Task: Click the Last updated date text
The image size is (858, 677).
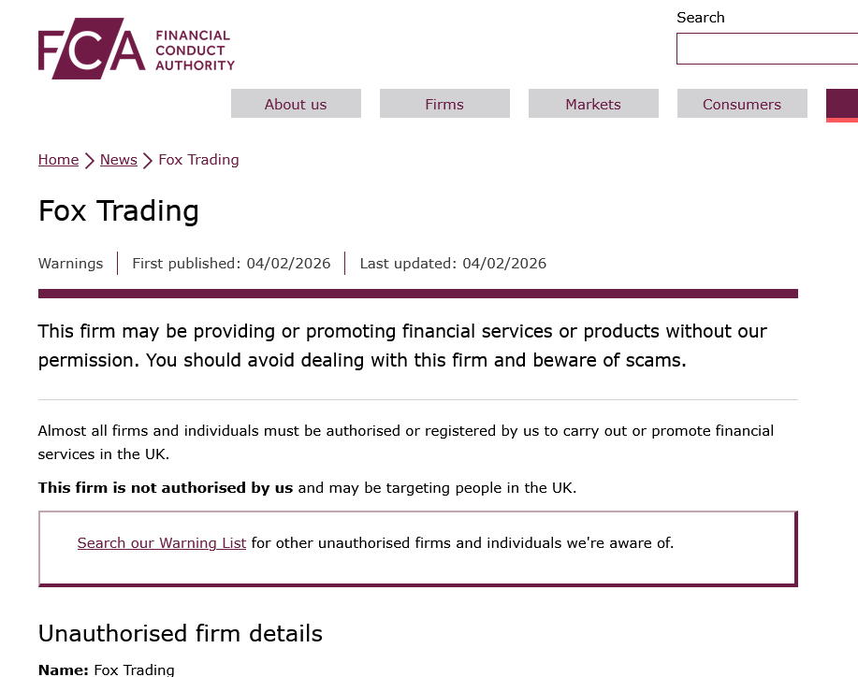Action: click(x=453, y=264)
